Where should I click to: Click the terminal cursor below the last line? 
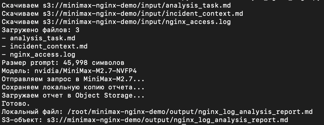184,124
